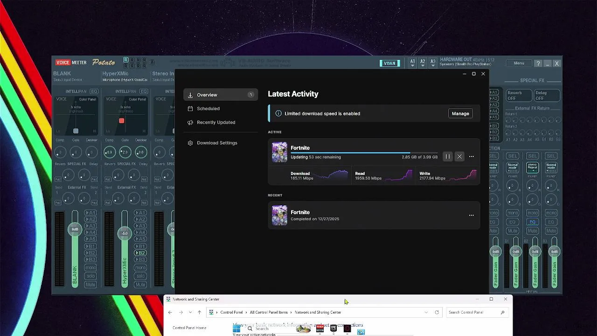Open the Windows Start button
The width and height of the screenshot is (597, 336).
pyautogui.click(x=236, y=329)
